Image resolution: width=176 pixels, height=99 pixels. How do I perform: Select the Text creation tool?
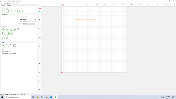coord(22,11)
